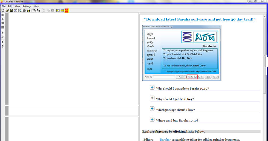Click inside the bottom editing pane
The width and height of the screenshot is (268, 141).
pyautogui.click(x=73, y=129)
